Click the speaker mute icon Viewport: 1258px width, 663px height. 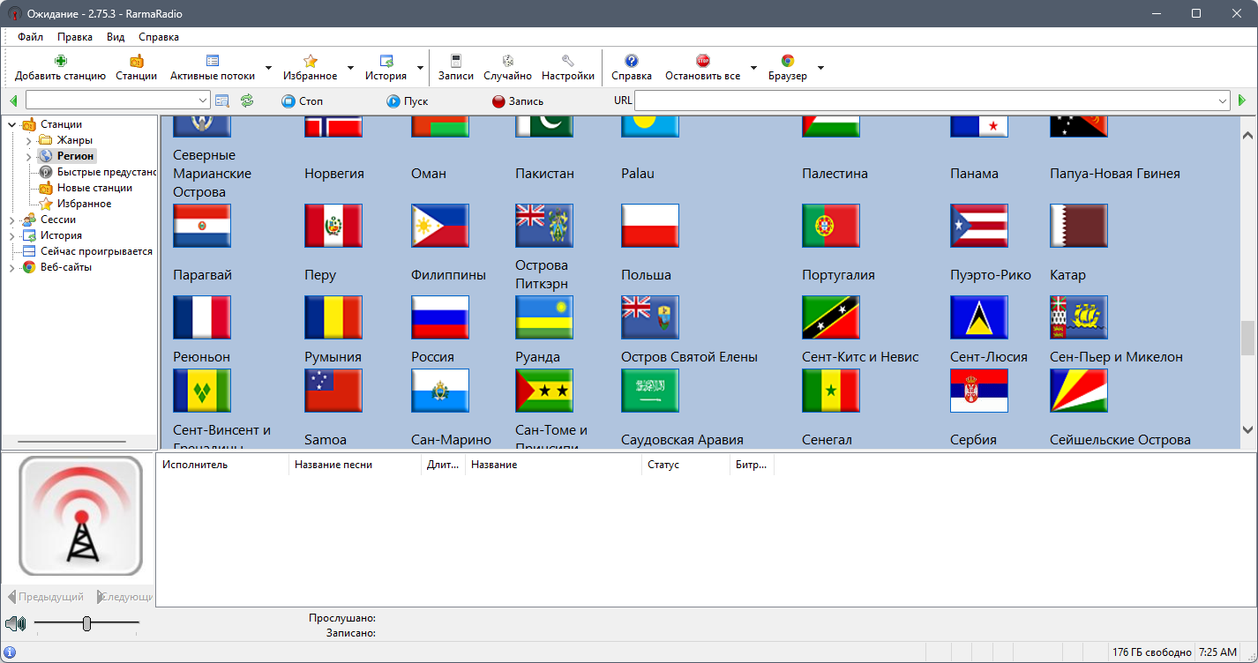point(15,624)
